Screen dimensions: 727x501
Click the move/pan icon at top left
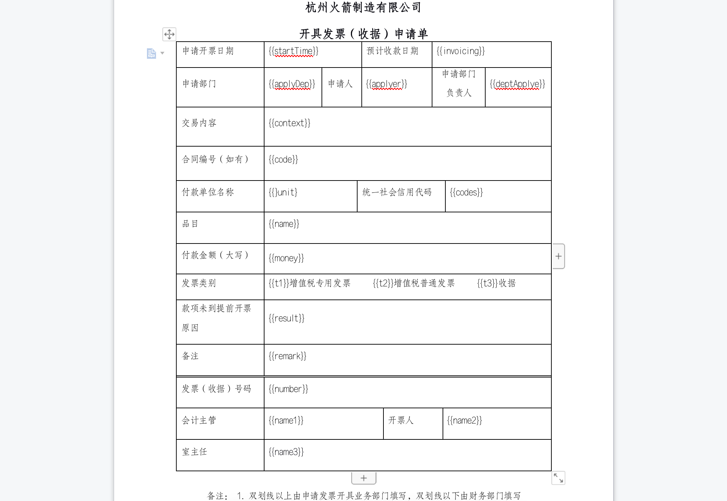[x=169, y=34]
